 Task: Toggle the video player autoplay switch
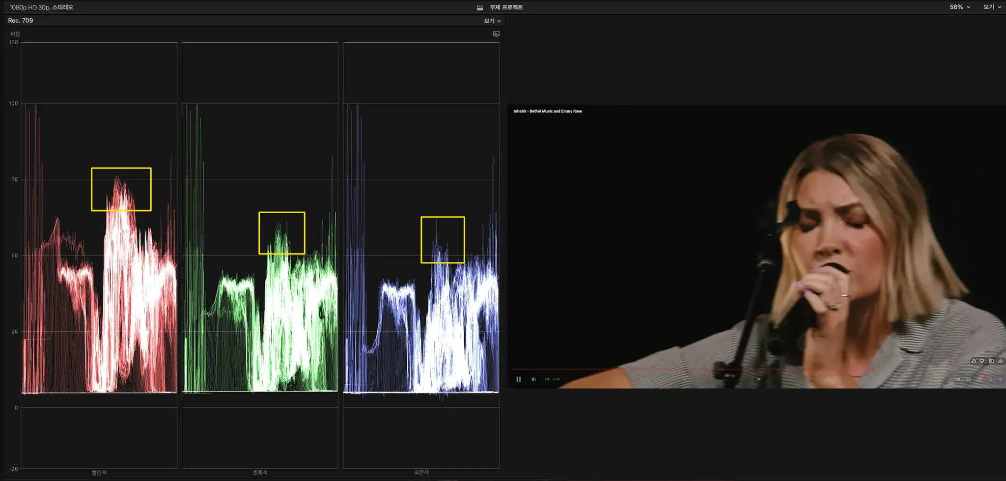tap(958, 379)
